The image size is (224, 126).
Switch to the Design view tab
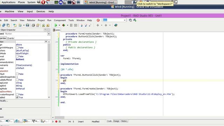[116, 121]
